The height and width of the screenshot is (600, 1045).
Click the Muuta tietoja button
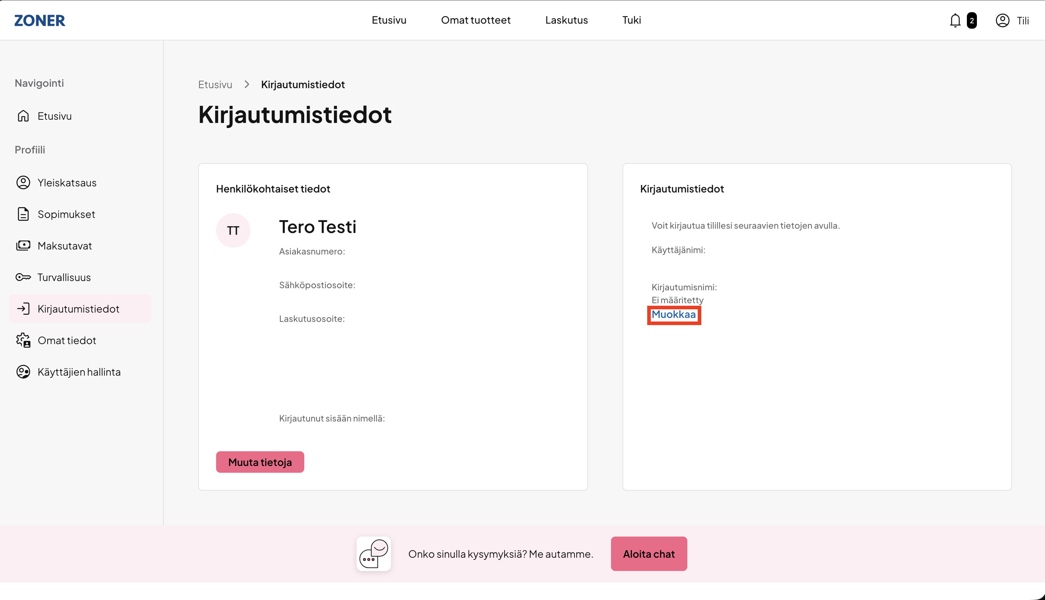(x=260, y=462)
